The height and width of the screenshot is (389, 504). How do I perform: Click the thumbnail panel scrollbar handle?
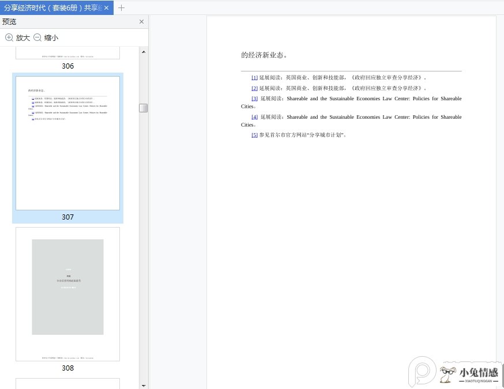click(144, 108)
